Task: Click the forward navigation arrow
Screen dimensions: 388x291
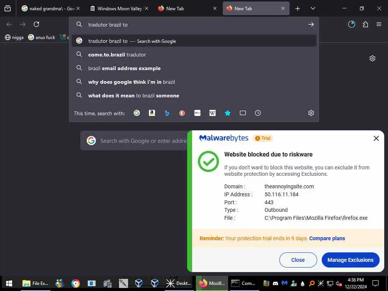Action: pos(23,24)
